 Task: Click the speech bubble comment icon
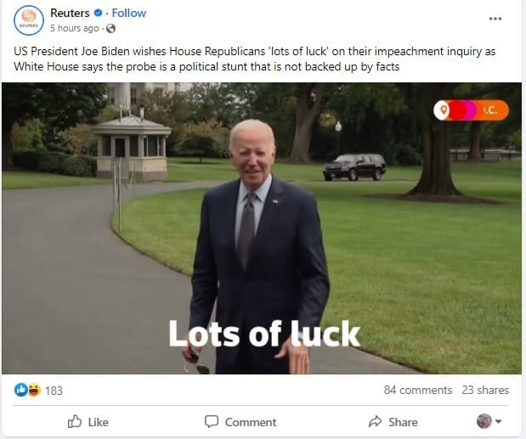pyautogui.click(x=212, y=421)
